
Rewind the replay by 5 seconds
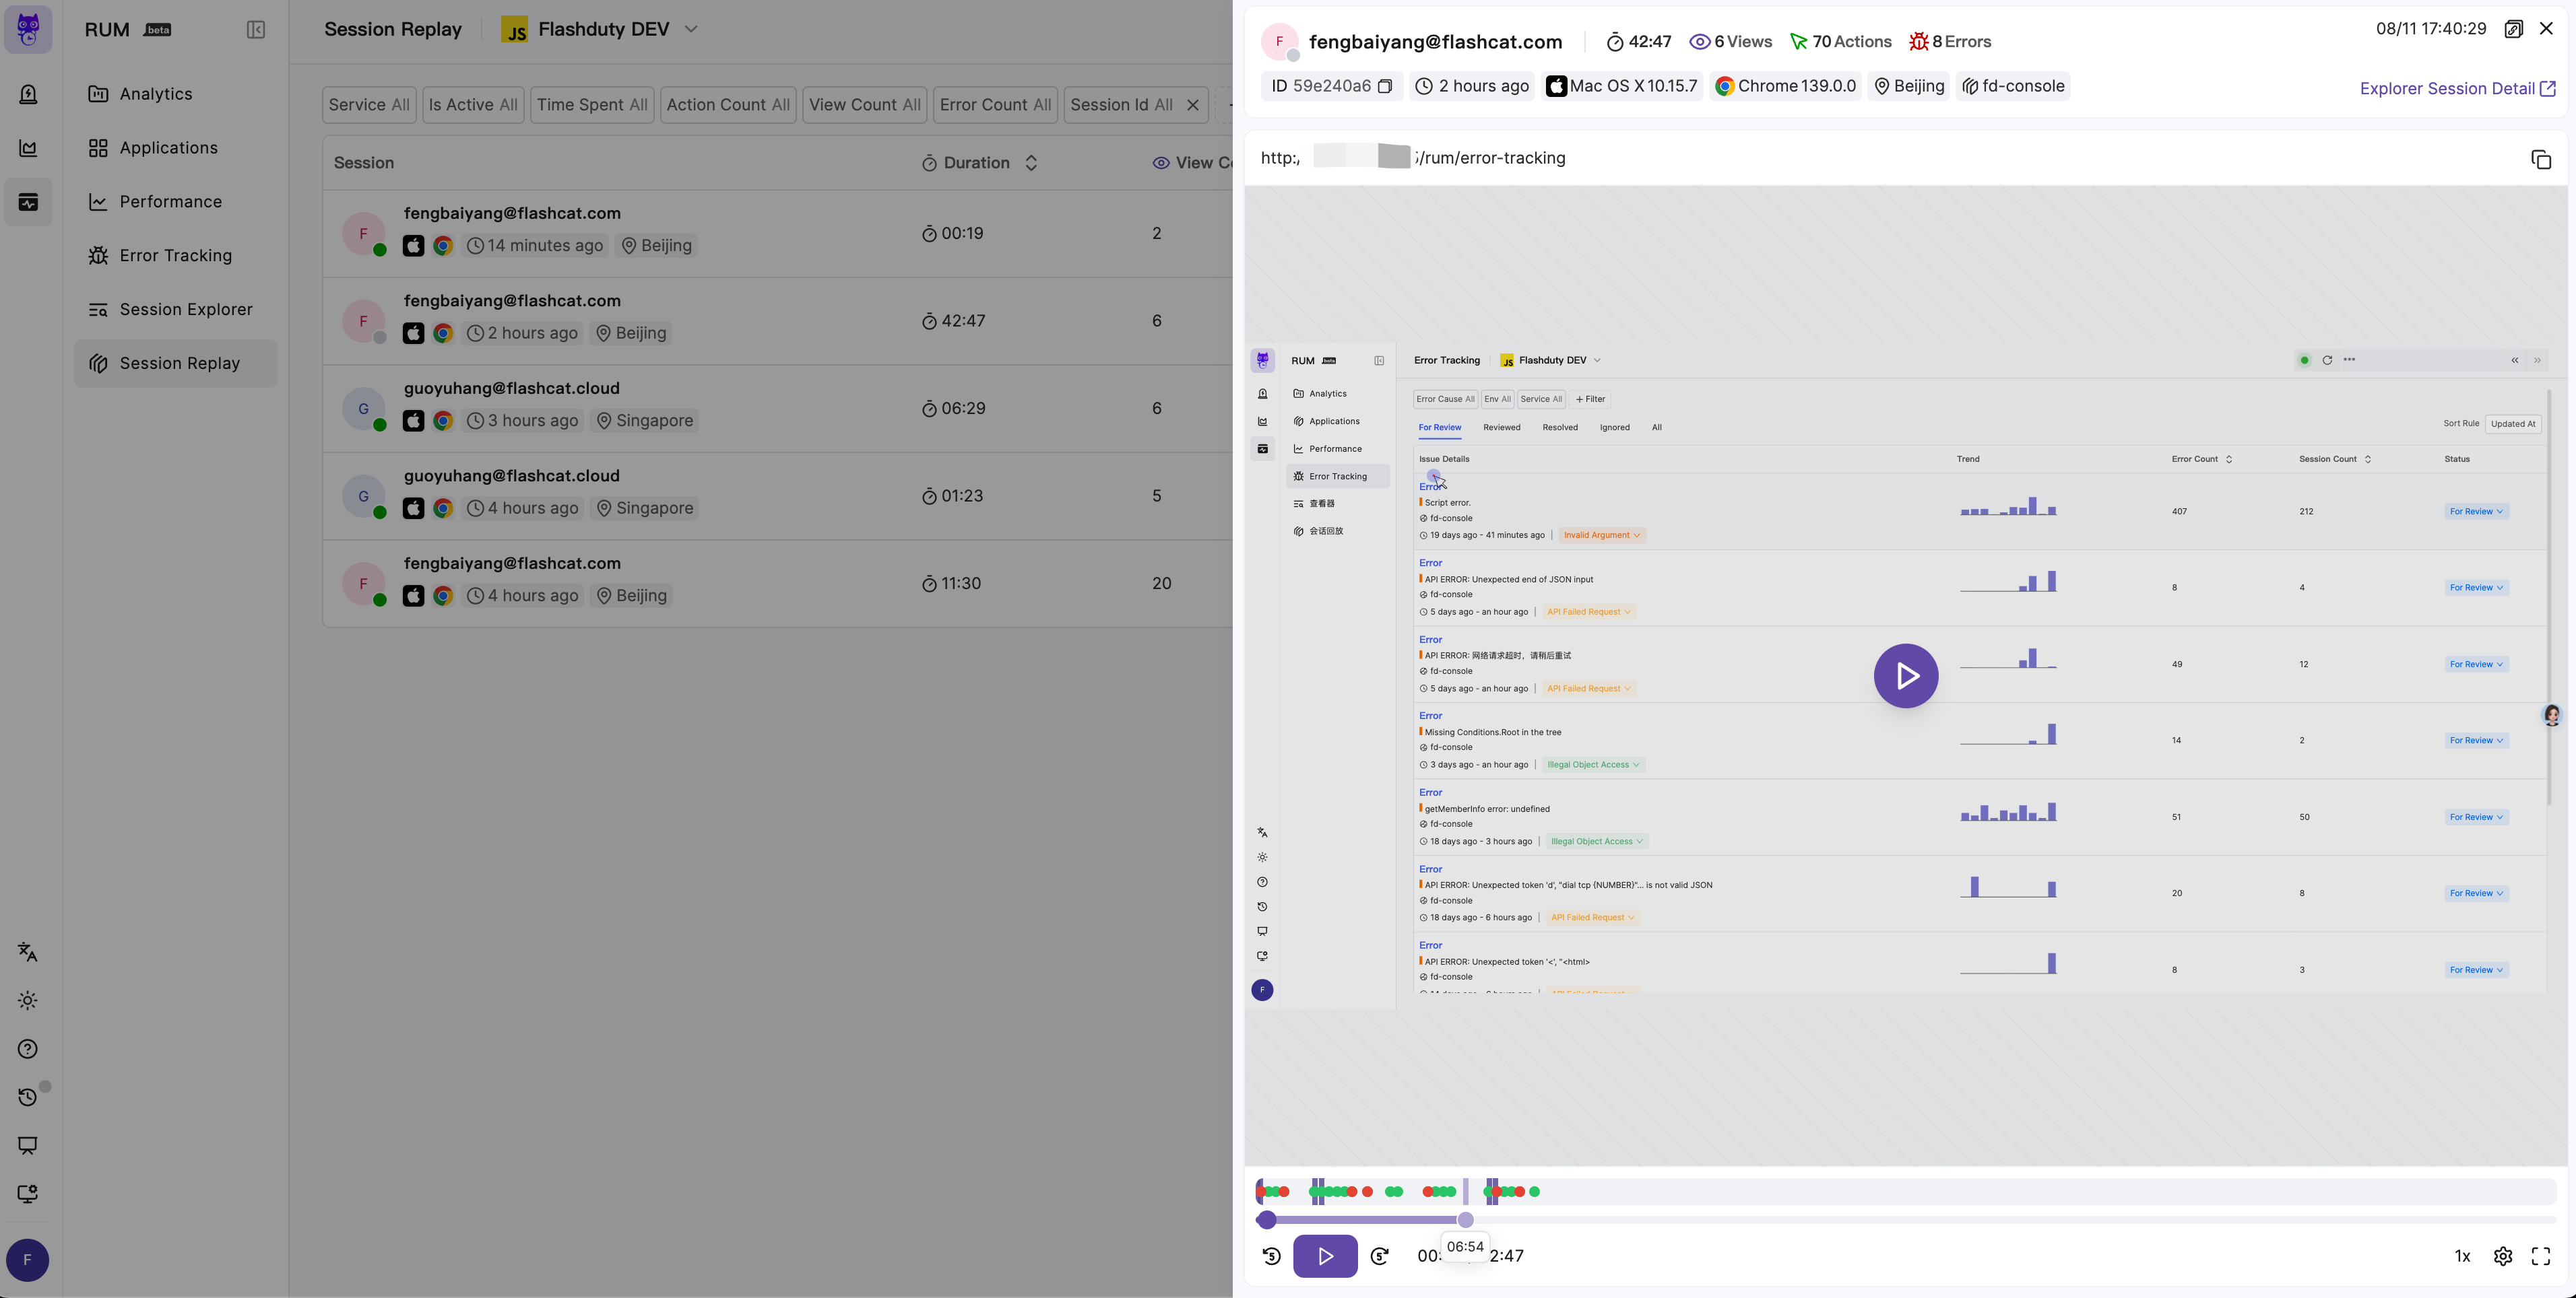pos(1271,1256)
